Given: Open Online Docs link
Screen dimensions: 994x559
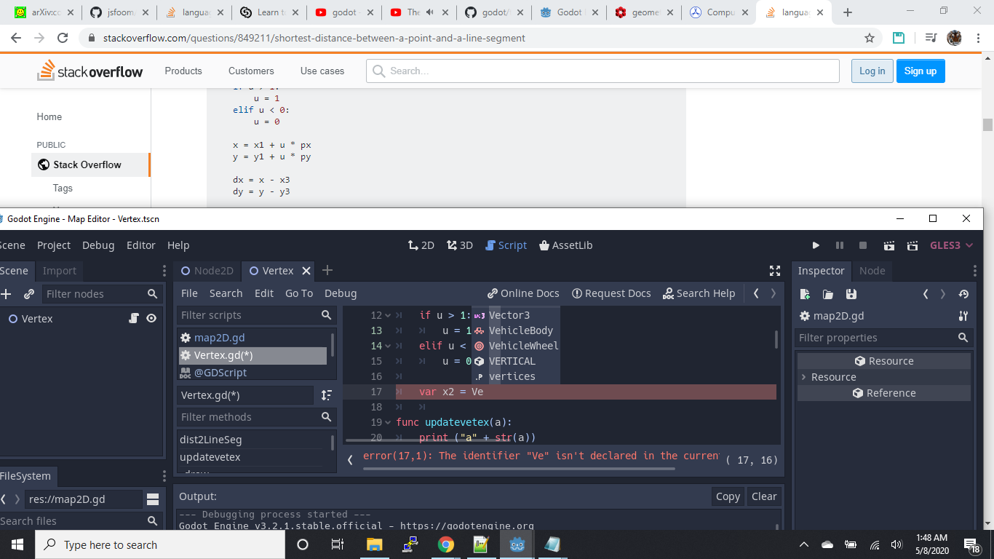Looking at the screenshot, I should (523, 293).
